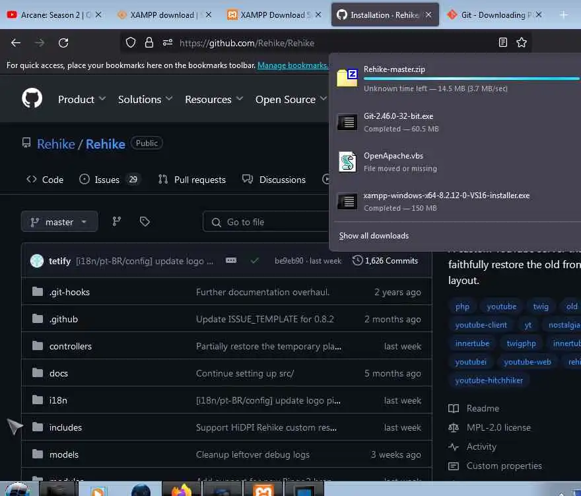Go back with the browser back arrow
The height and width of the screenshot is (496, 581).
[x=16, y=43]
